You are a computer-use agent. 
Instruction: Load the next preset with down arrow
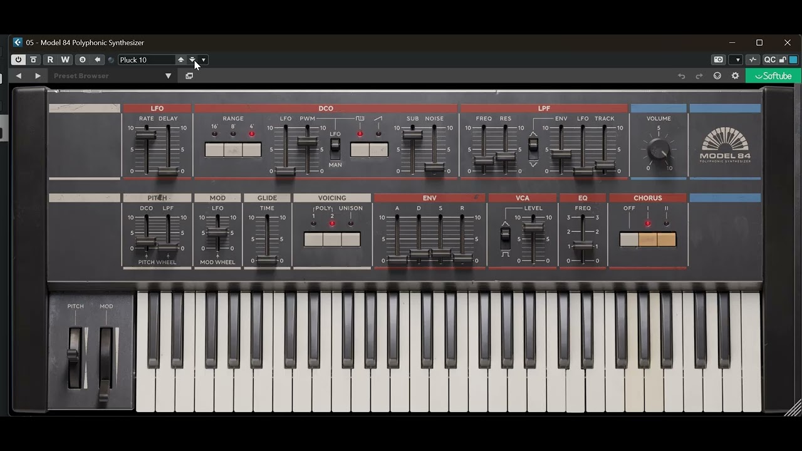tap(192, 60)
